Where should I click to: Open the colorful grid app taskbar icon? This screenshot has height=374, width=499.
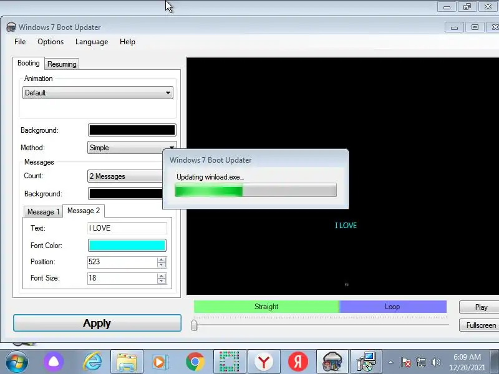pyautogui.click(x=230, y=362)
